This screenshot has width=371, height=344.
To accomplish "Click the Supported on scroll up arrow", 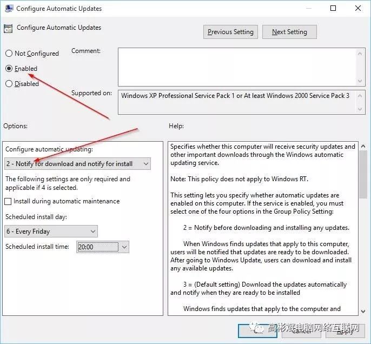I will [x=360, y=96].
